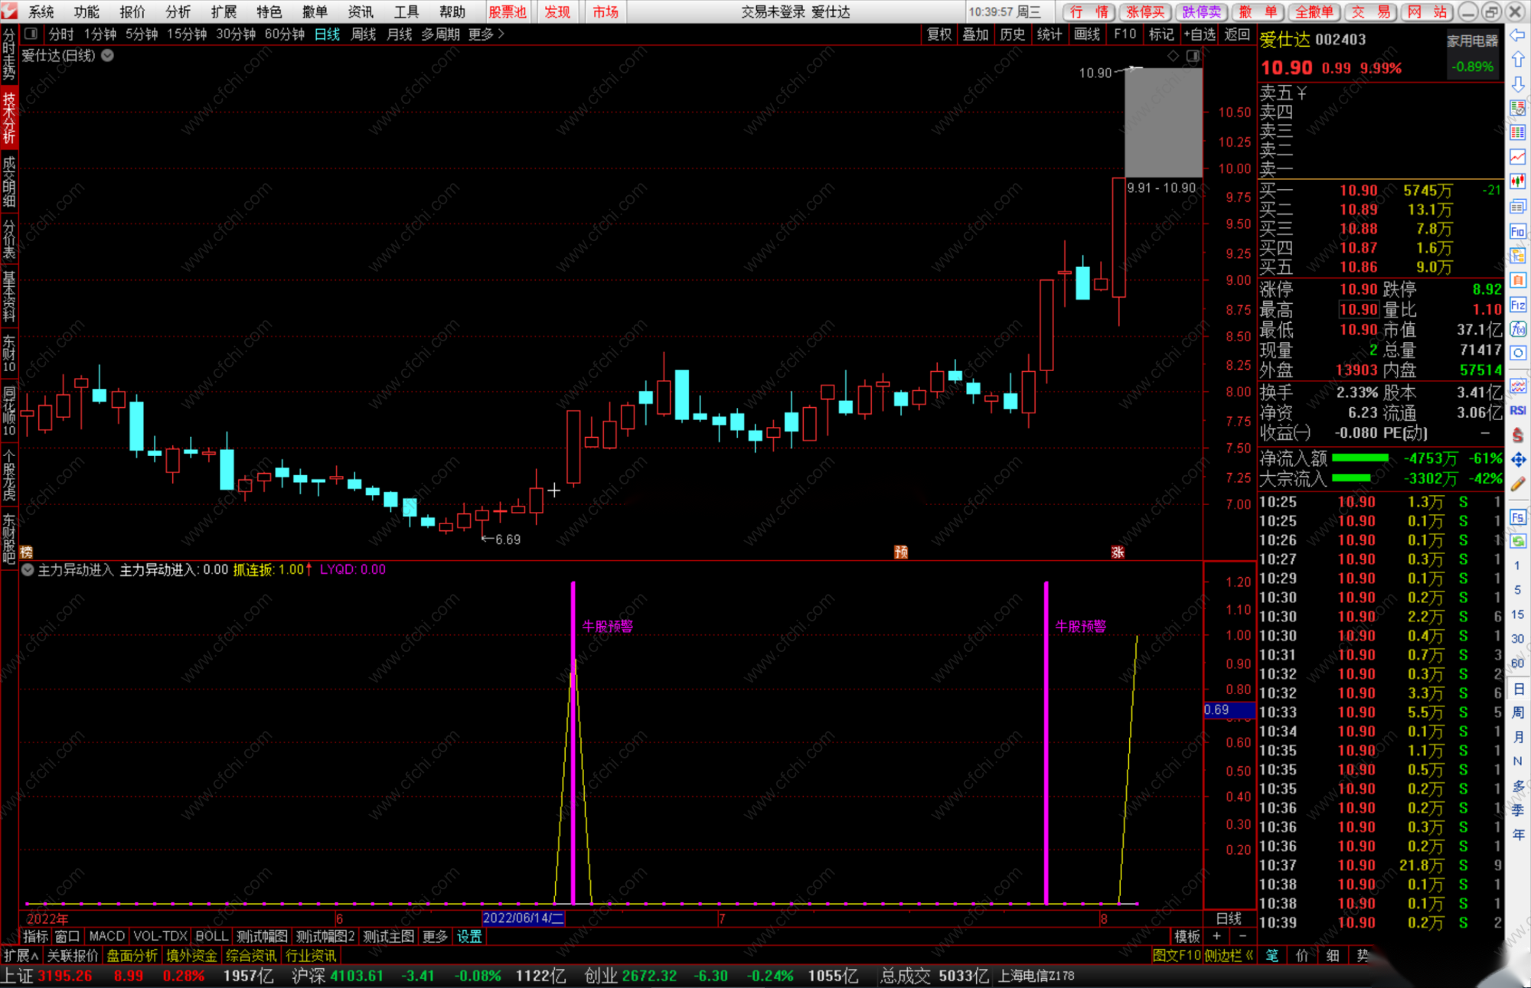Click the candlestick chart icon in right sidebar
Screen dimensions: 1531x988
1518,181
